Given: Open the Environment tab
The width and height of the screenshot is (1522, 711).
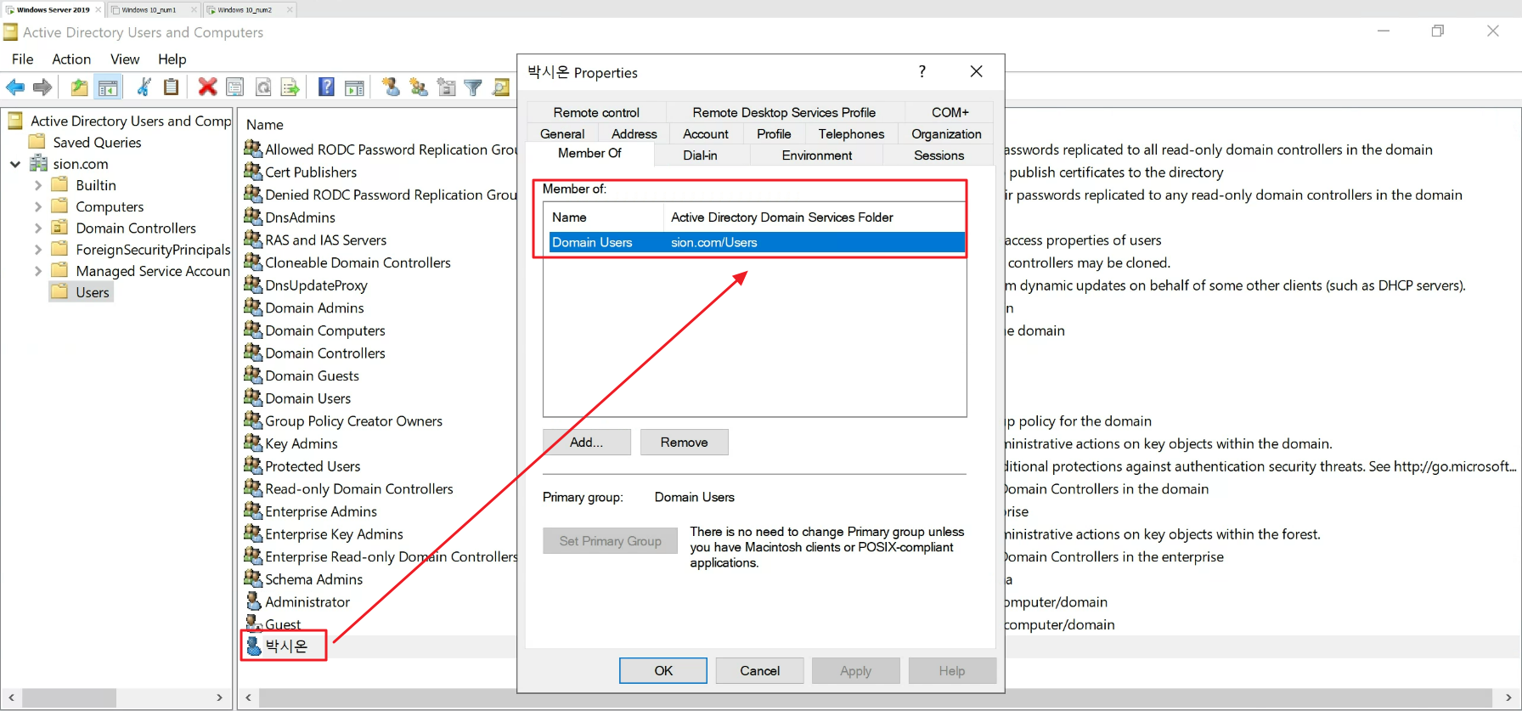Looking at the screenshot, I should coord(817,155).
